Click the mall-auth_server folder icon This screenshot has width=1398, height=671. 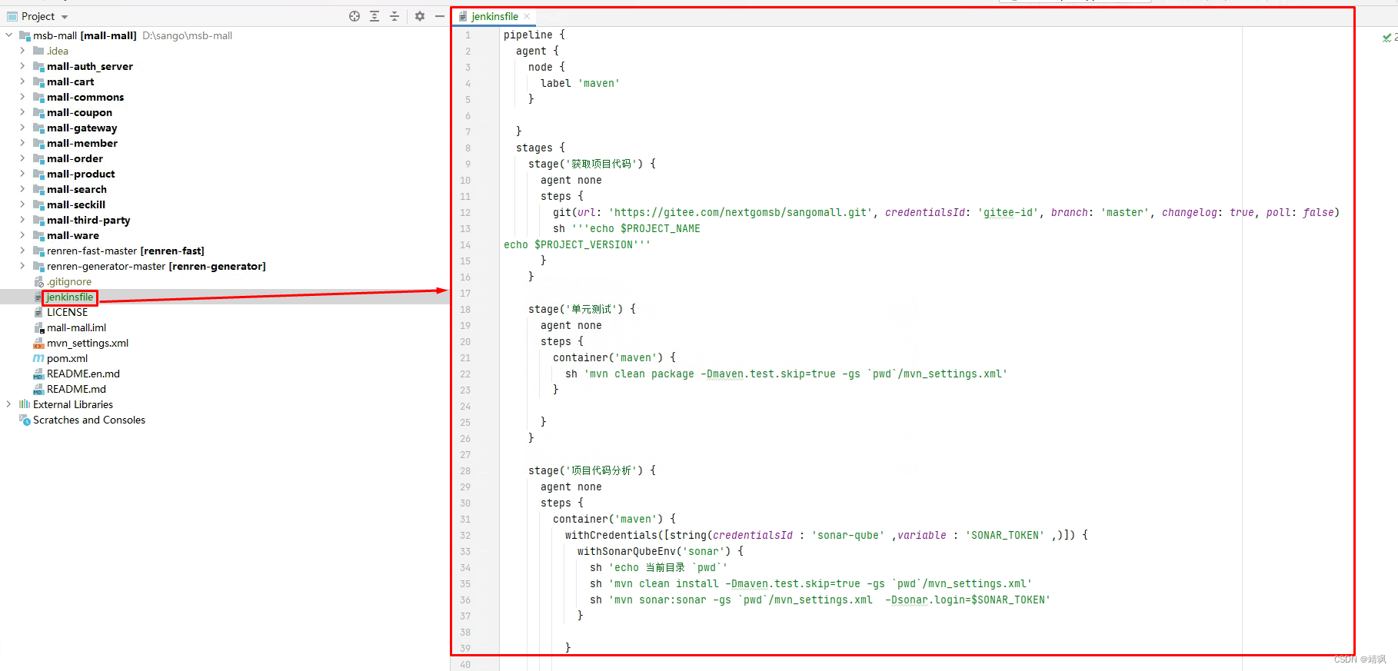click(38, 66)
